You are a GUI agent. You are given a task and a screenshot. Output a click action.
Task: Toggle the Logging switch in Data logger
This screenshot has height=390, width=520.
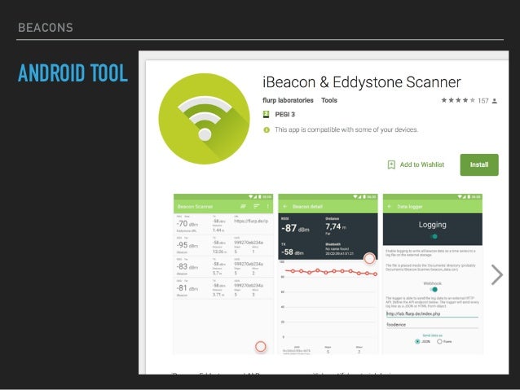click(433, 237)
